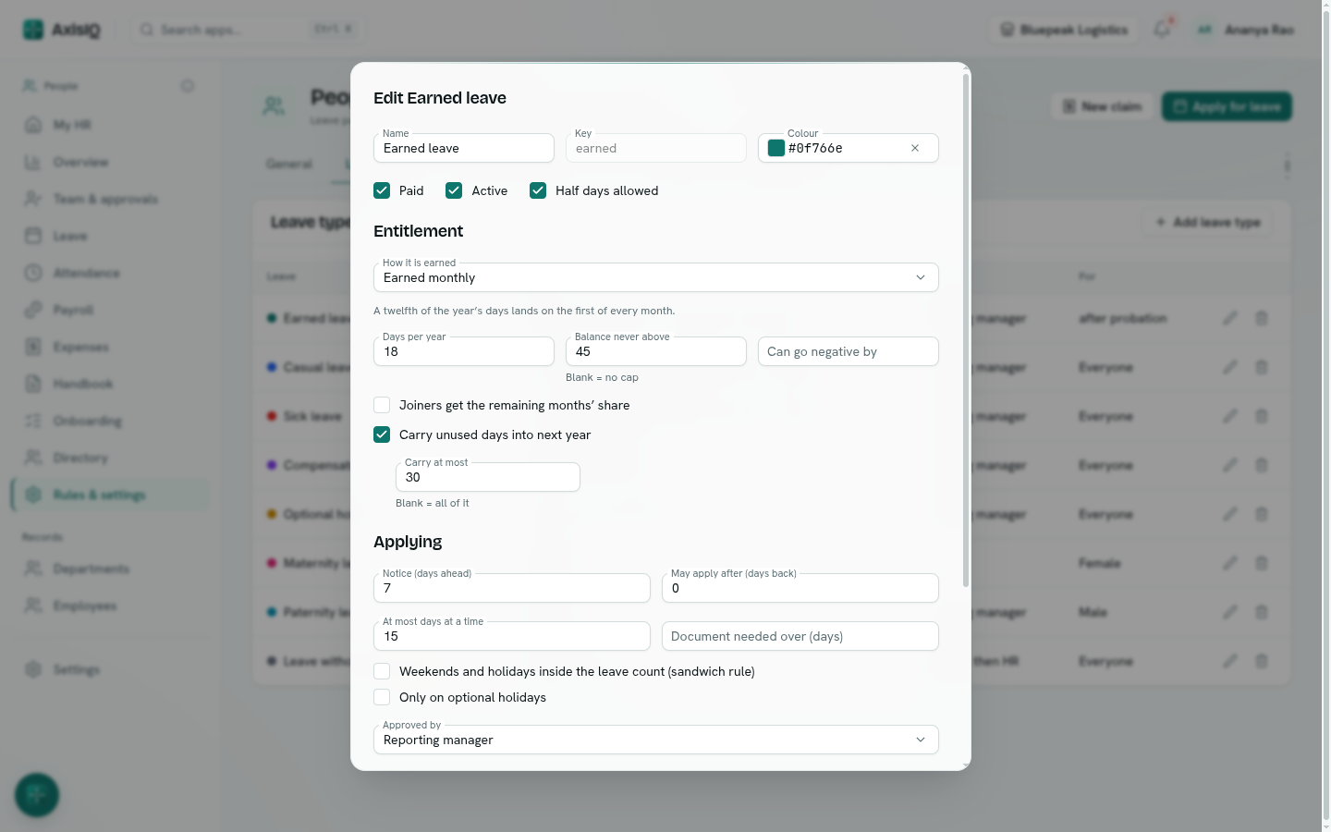Open Bluepeak Logistics company switcher
1331x832 pixels.
click(x=1064, y=30)
